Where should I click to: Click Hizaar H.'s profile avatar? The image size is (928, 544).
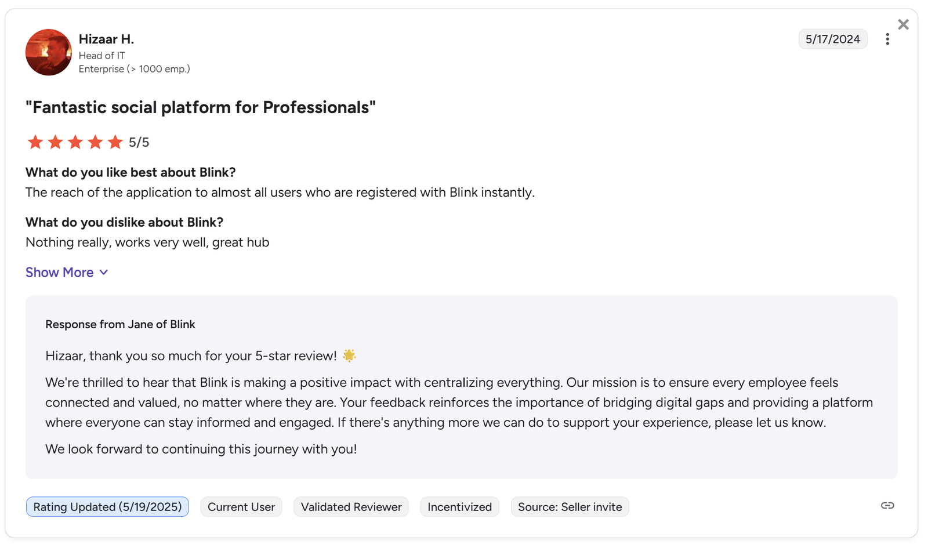[49, 52]
